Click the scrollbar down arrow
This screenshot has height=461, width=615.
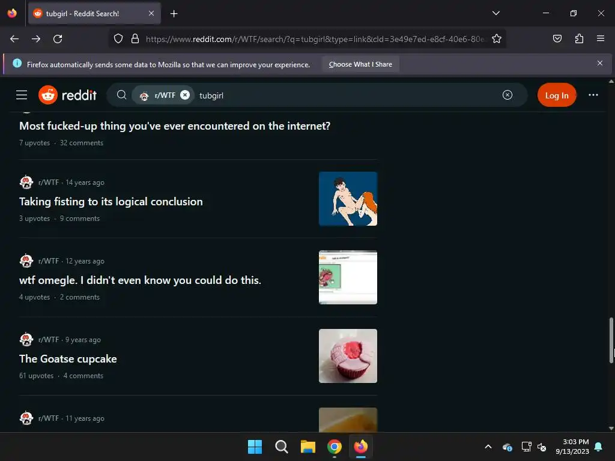(x=611, y=429)
